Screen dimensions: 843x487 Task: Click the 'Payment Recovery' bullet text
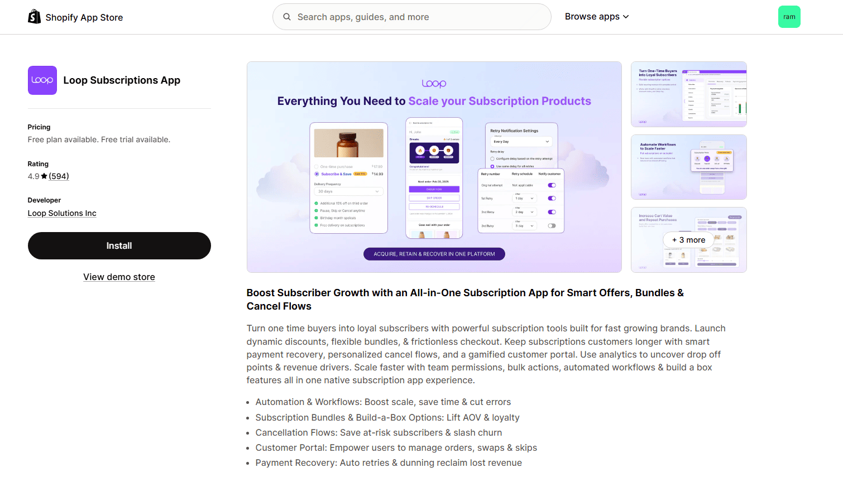(x=389, y=463)
